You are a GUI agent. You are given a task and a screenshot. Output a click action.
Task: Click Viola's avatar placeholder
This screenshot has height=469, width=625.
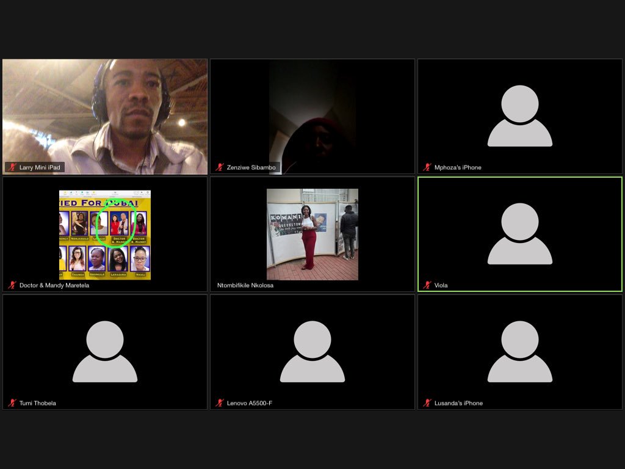click(520, 234)
